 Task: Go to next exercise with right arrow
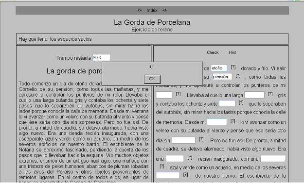tap(164, 10)
